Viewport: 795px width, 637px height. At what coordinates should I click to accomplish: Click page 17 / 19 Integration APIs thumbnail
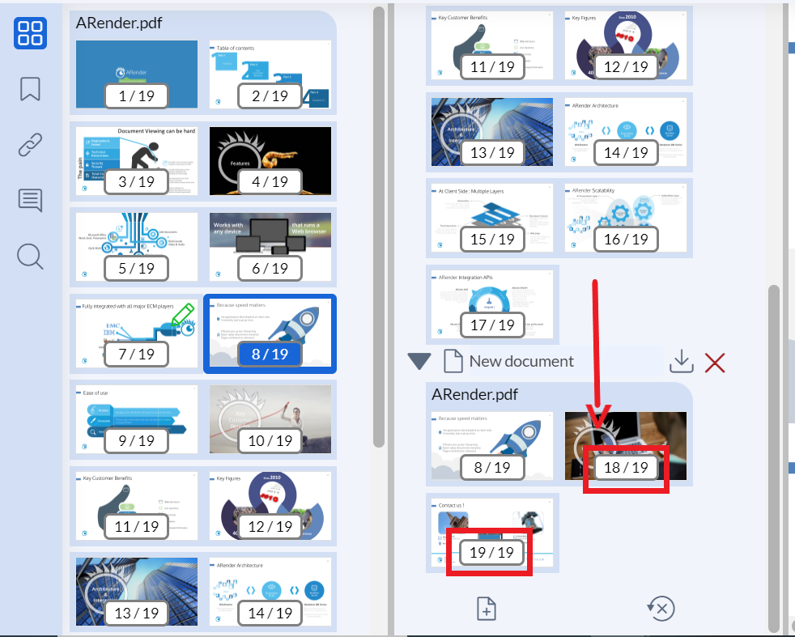492,303
